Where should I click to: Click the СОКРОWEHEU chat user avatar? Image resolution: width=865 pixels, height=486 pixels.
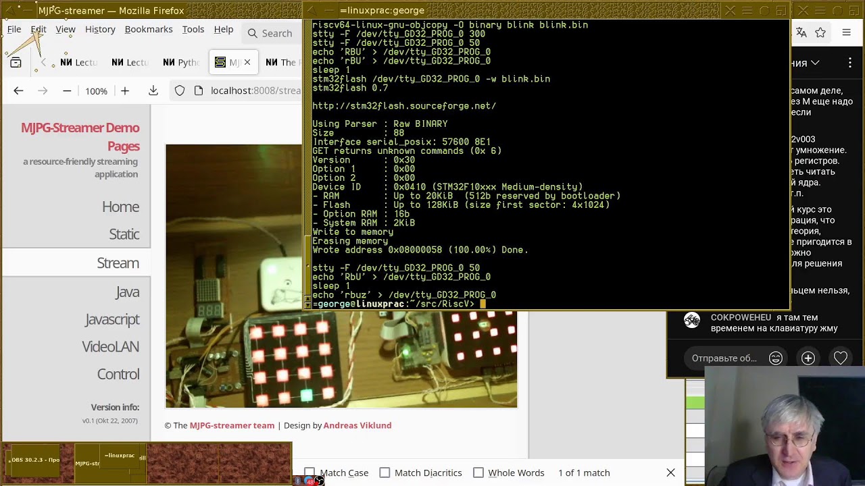click(x=692, y=321)
